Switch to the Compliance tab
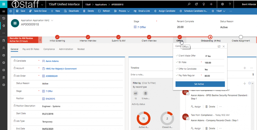 click(49, 49)
